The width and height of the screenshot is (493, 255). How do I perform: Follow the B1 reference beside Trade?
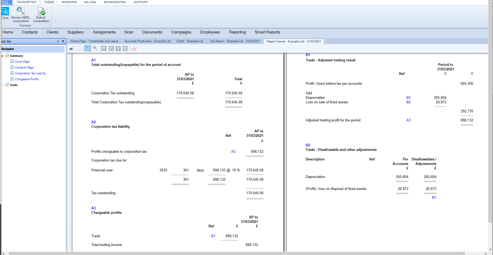213,236
